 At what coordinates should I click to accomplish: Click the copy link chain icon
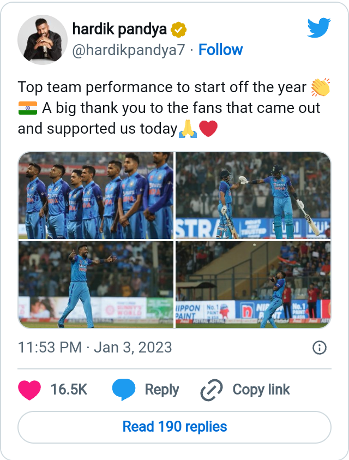[210, 390]
